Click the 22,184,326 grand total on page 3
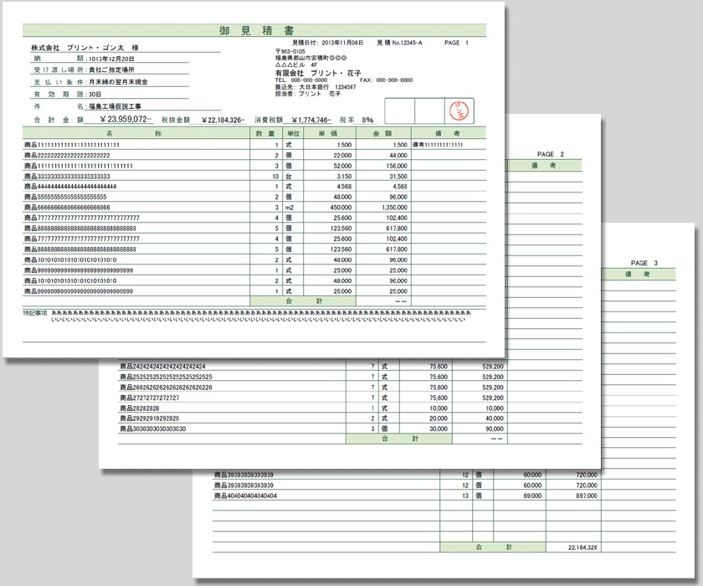This screenshot has width=703, height=586. point(582,547)
